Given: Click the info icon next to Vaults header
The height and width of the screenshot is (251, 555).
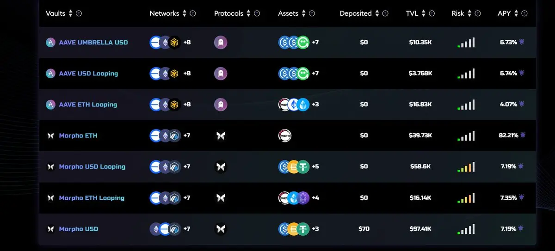Looking at the screenshot, I should pos(79,13).
